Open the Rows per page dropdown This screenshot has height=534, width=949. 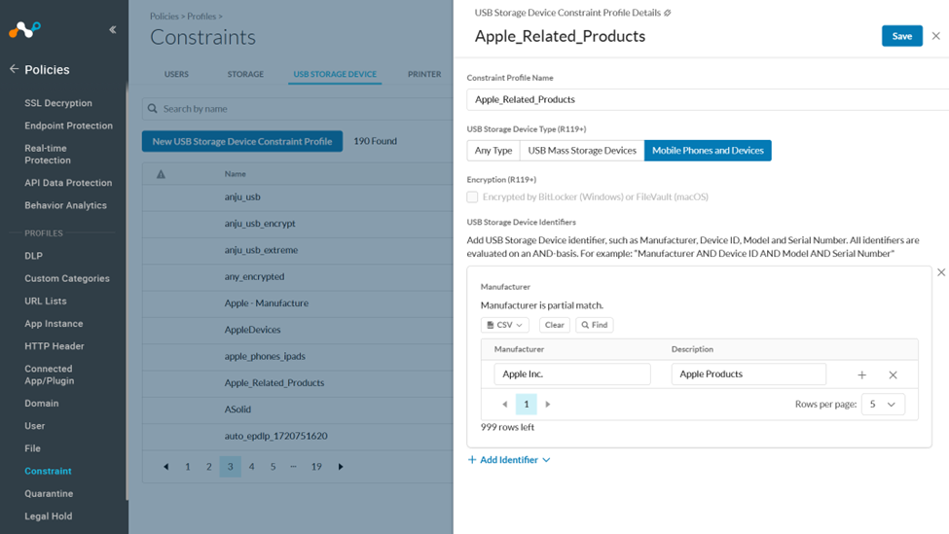[x=882, y=404]
